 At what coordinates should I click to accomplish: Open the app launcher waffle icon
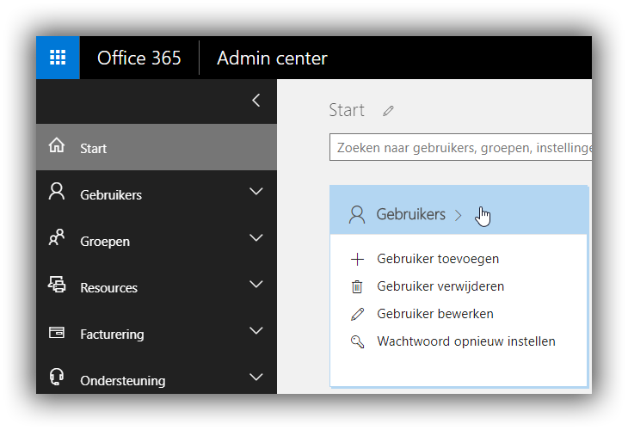pyautogui.click(x=58, y=58)
